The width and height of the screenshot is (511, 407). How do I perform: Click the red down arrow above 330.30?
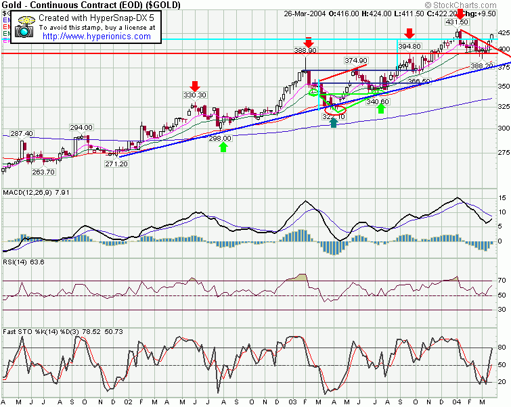[x=195, y=87]
